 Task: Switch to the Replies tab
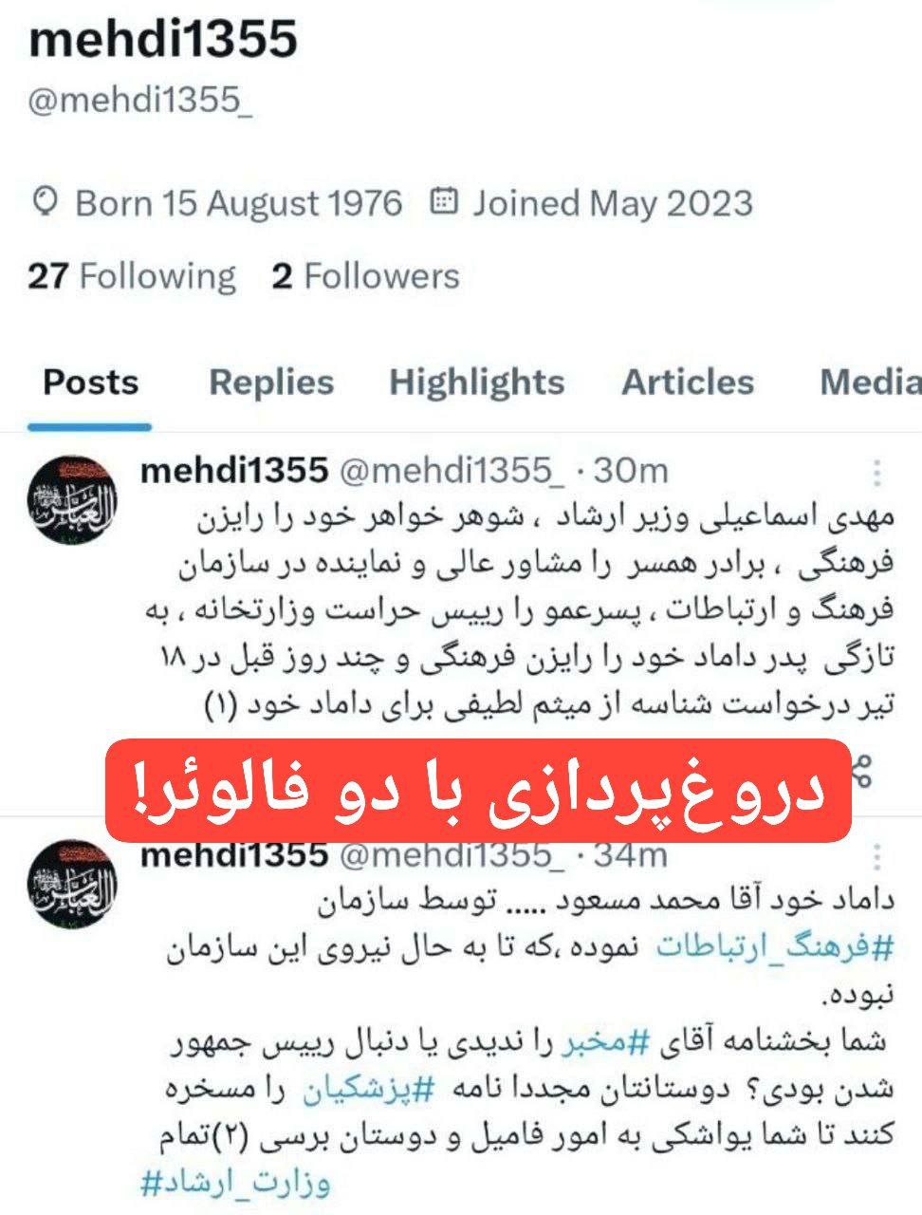click(271, 382)
